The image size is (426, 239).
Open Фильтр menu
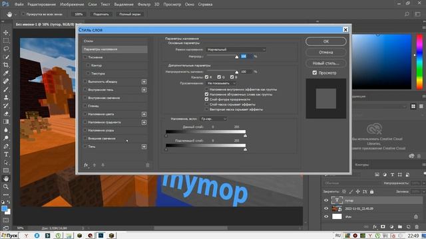(x=144, y=5)
